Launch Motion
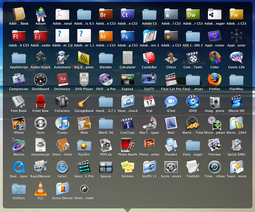This screenshot has width=255, height=212. [x=19, y=145]
